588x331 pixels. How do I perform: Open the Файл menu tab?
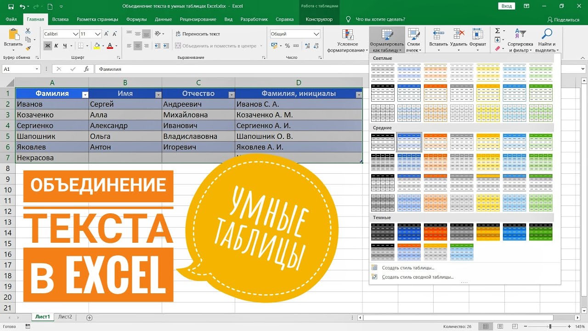pyautogui.click(x=11, y=19)
